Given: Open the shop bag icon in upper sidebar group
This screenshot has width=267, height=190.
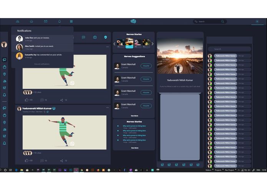Looking at the screenshot, I should [5, 67].
